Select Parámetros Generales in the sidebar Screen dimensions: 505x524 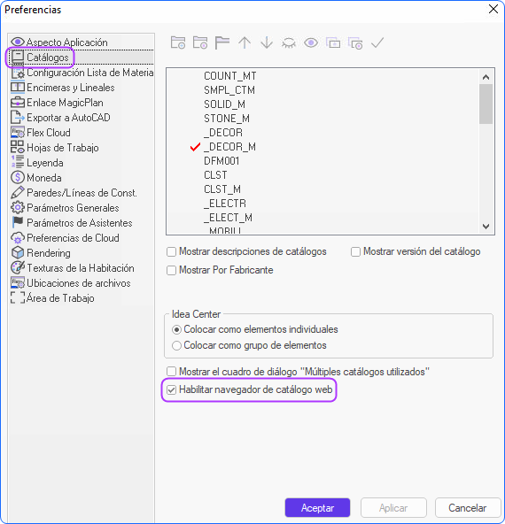click(73, 208)
